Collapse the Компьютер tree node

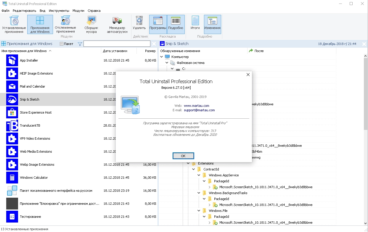(x=162, y=57)
